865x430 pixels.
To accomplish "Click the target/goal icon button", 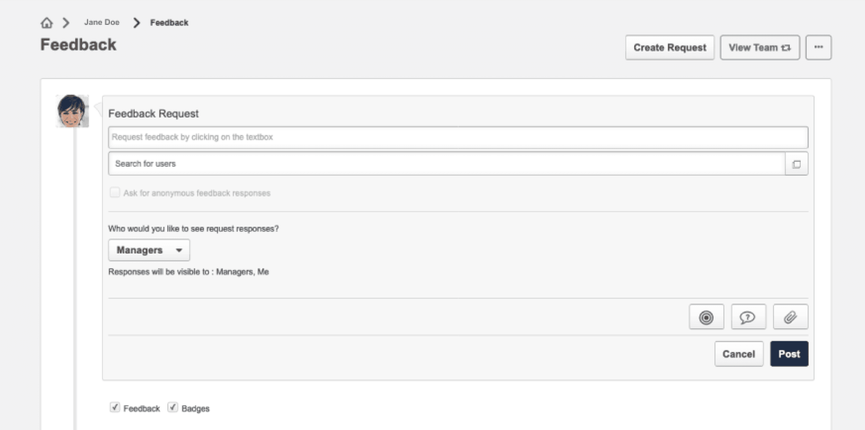I will (x=706, y=317).
